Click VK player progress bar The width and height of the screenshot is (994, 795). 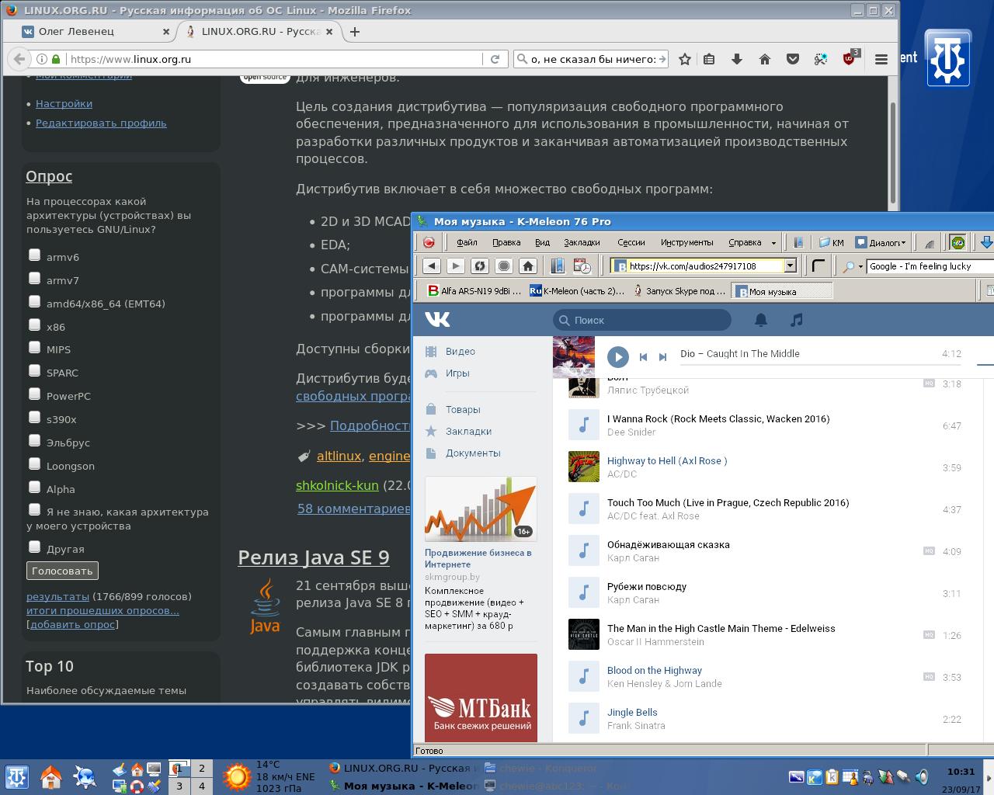[x=822, y=365]
